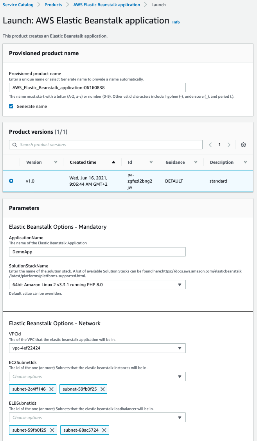The width and height of the screenshot is (257, 441).
Task: Click the Id column header
Action: click(x=130, y=162)
